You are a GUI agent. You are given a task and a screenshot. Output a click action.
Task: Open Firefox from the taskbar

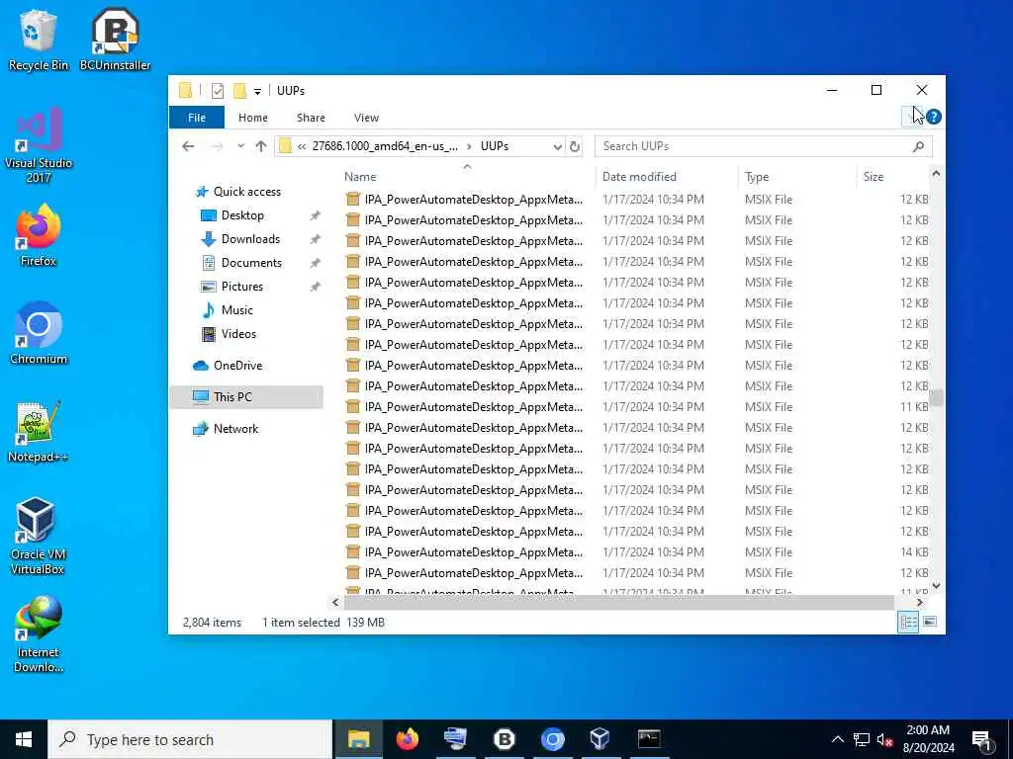pyautogui.click(x=407, y=739)
